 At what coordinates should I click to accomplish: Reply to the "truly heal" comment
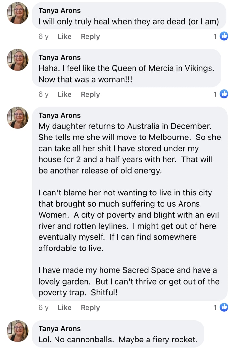click(90, 37)
